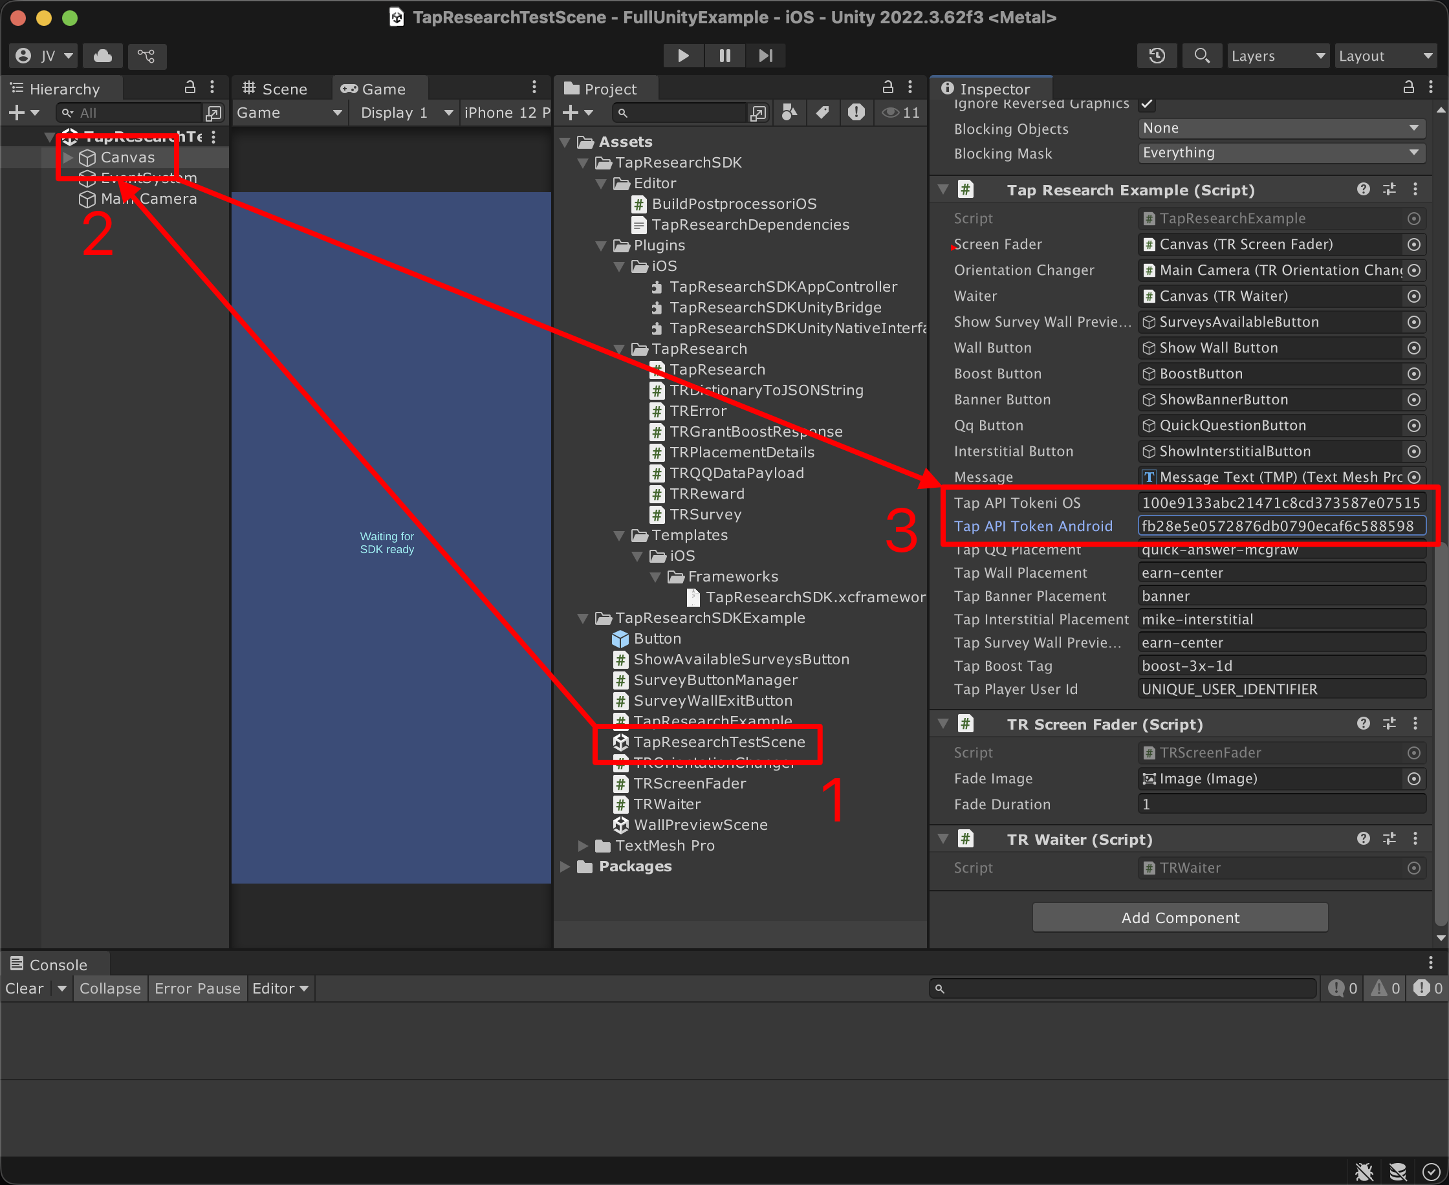This screenshot has width=1449, height=1185.
Task: Expand the TextMesh Pro folder
Action: tap(583, 846)
